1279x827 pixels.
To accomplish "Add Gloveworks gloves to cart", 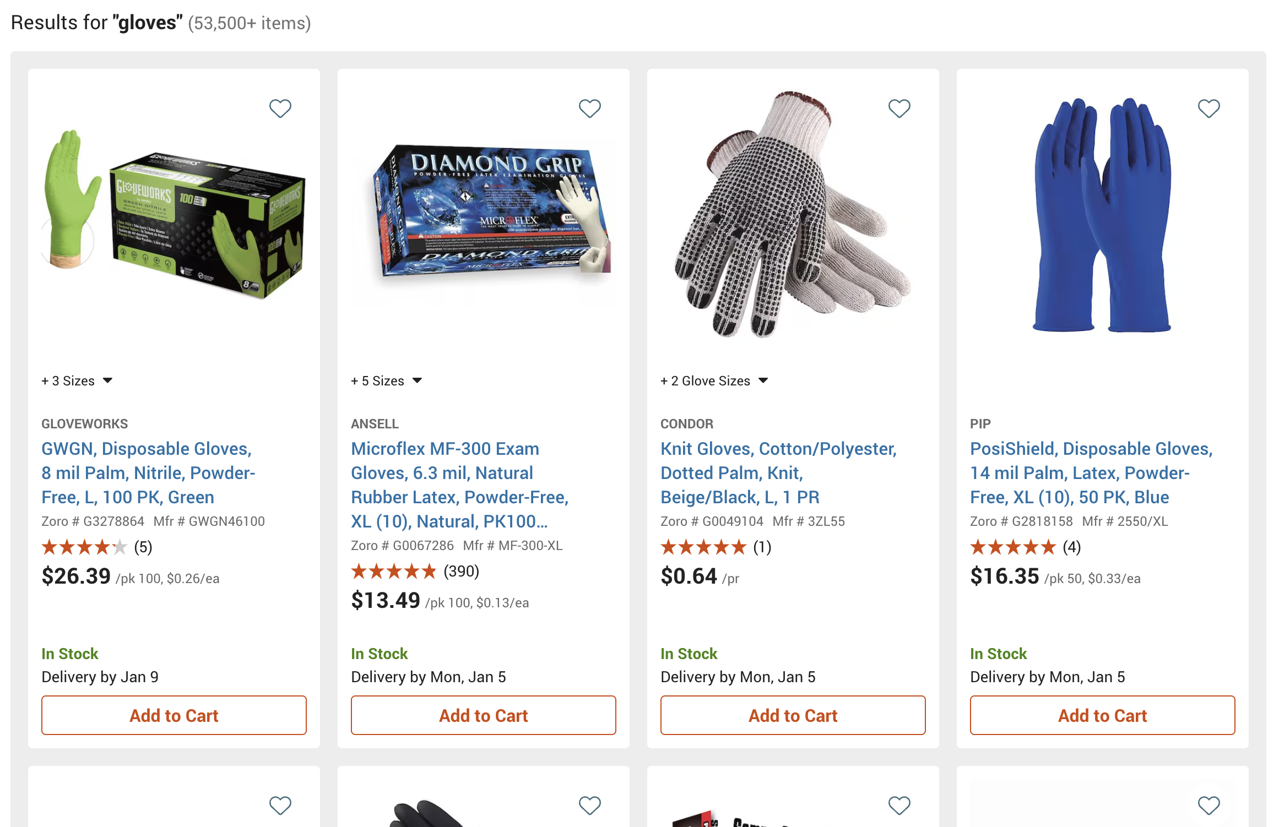I will coord(174,715).
